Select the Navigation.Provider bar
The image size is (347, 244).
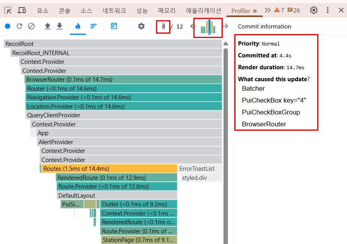124,97
